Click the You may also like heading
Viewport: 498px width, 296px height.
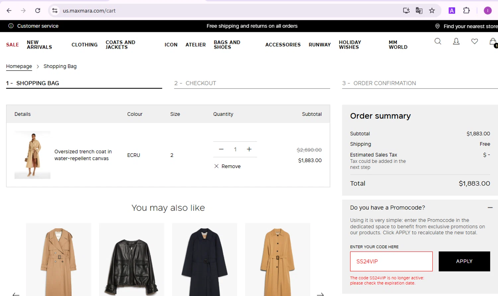168,208
